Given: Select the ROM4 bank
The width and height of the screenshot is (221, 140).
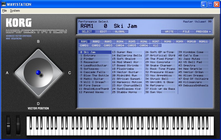Looking at the screenshot, I should [x=120, y=42].
